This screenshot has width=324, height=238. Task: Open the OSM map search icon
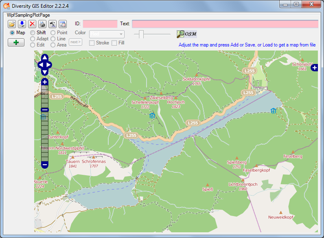click(x=186, y=34)
